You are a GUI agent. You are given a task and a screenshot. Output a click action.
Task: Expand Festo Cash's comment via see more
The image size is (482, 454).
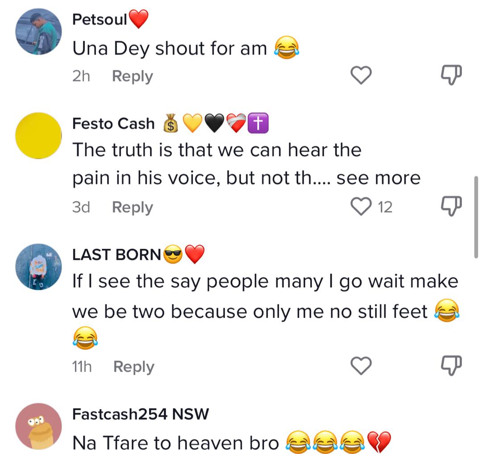[x=378, y=178]
